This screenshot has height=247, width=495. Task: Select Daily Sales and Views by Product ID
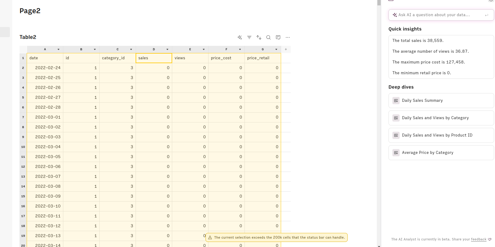(x=441, y=135)
